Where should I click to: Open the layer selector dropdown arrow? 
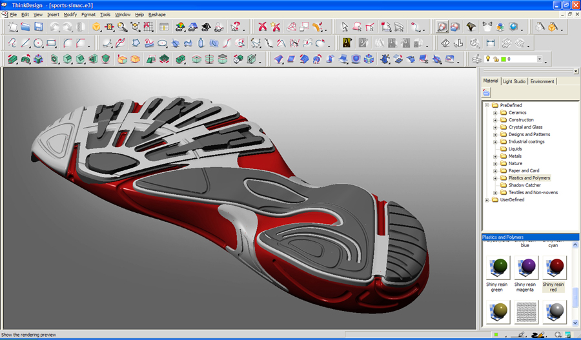pos(540,59)
